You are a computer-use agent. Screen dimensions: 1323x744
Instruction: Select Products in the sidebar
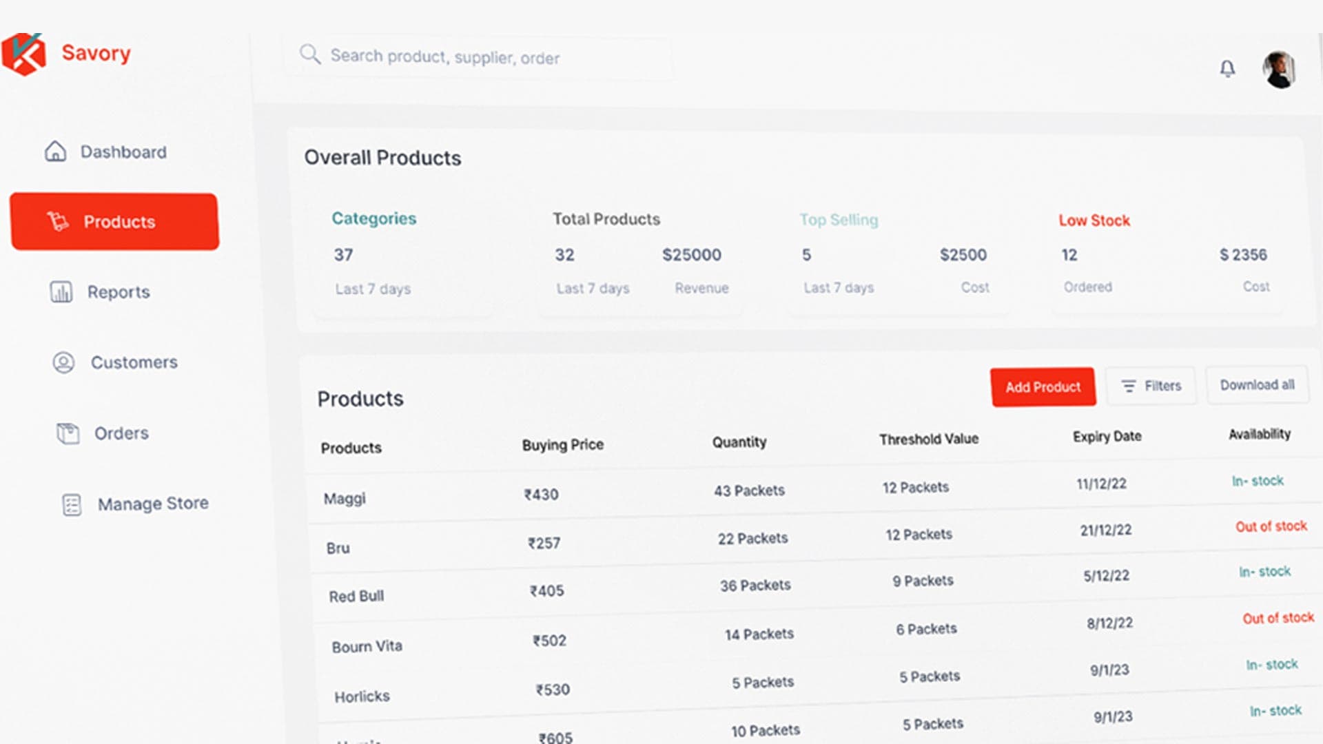click(x=114, y=221)
